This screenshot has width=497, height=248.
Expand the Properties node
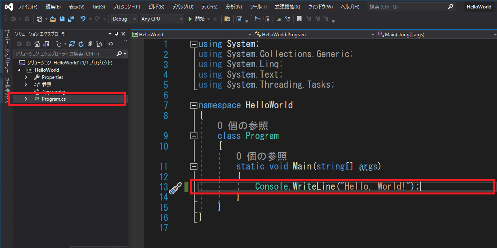point(26,77)
